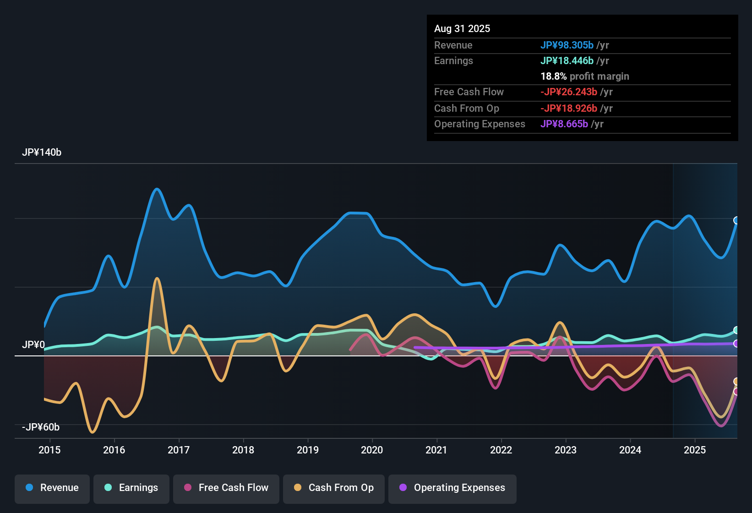Select the 2025 label on the x-axis
Viewport: 752px width, 513px height.
[695, 450]
